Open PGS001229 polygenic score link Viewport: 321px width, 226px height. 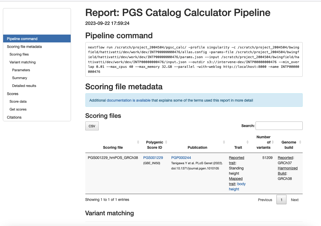click(x=153, y=158)
